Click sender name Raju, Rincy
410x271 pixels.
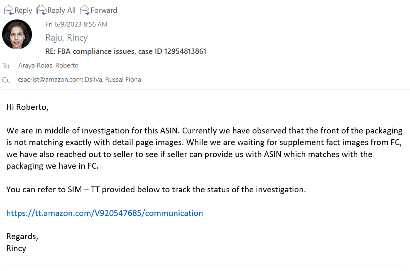pyautogui.click(x=66, y=38)
